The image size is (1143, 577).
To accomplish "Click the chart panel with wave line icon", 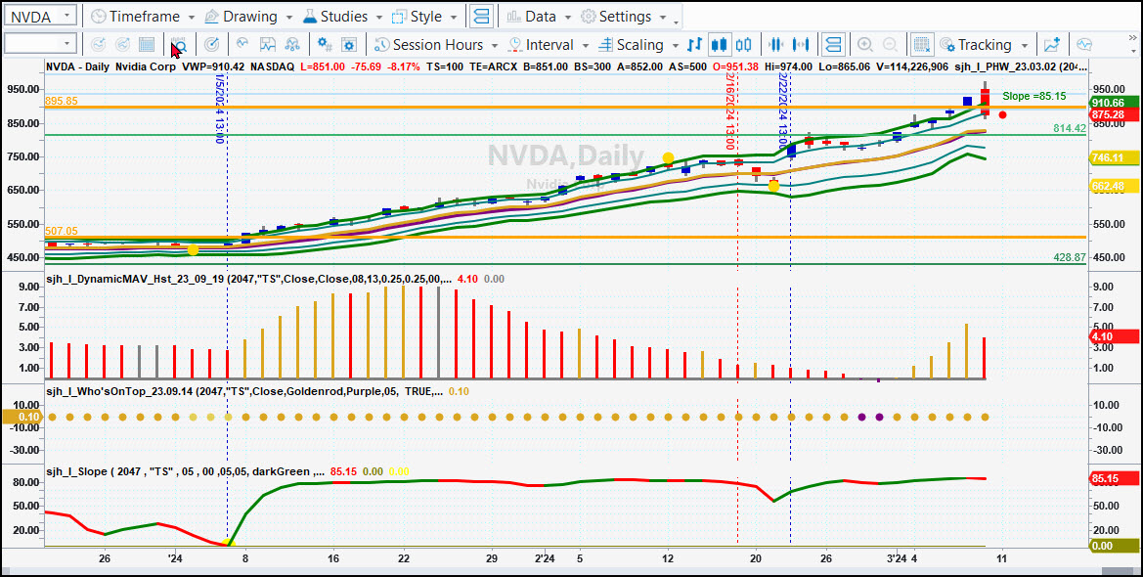I will [268, 44].
